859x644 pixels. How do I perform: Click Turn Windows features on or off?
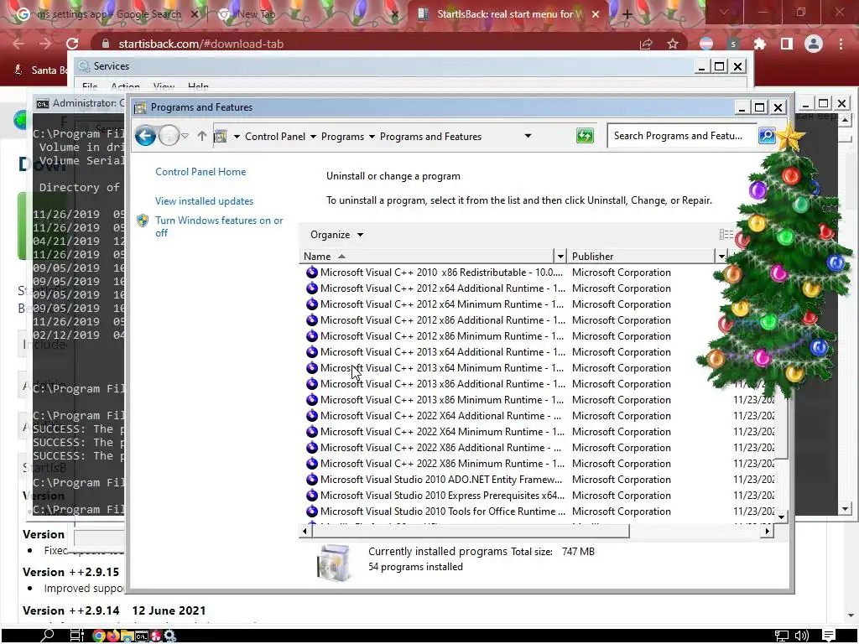[x=219, y=226]
